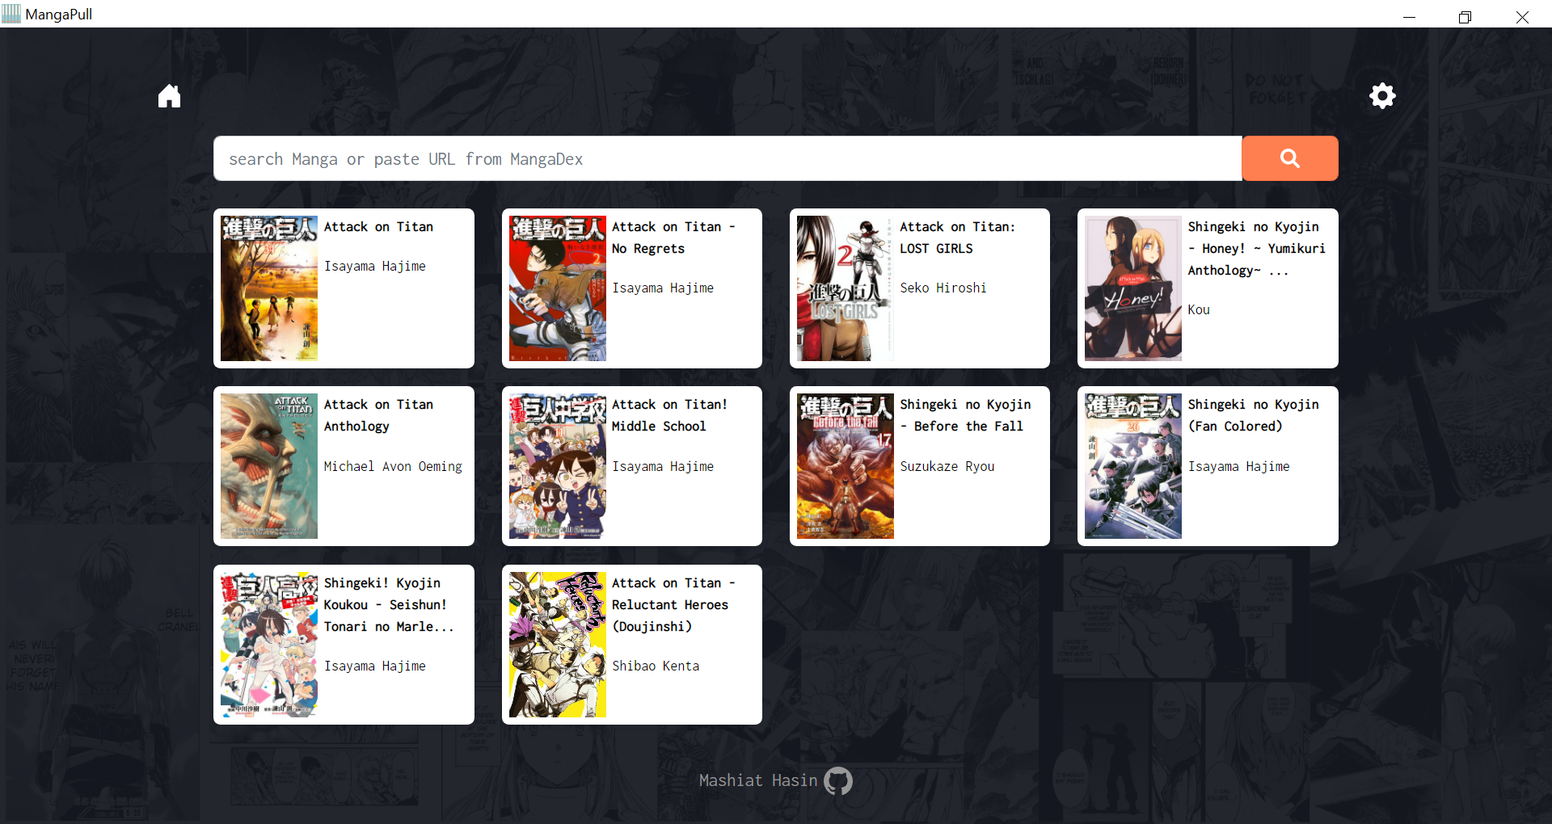Screen dimensions: 1552x824
Task: Open settings with the gear icon
Action: tap(1382, 95)
